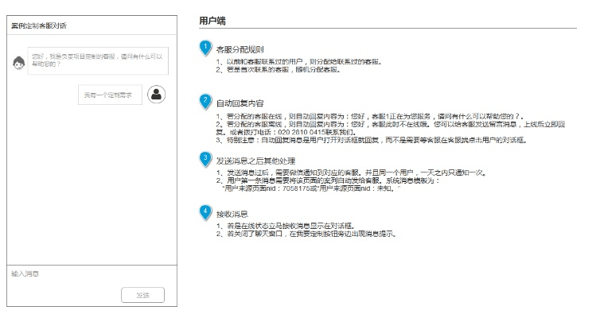Select the blue marker number 3

[x=205, y=158]
